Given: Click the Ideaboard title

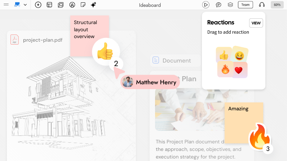Looking at the screenshot, I should click(150, 5).
